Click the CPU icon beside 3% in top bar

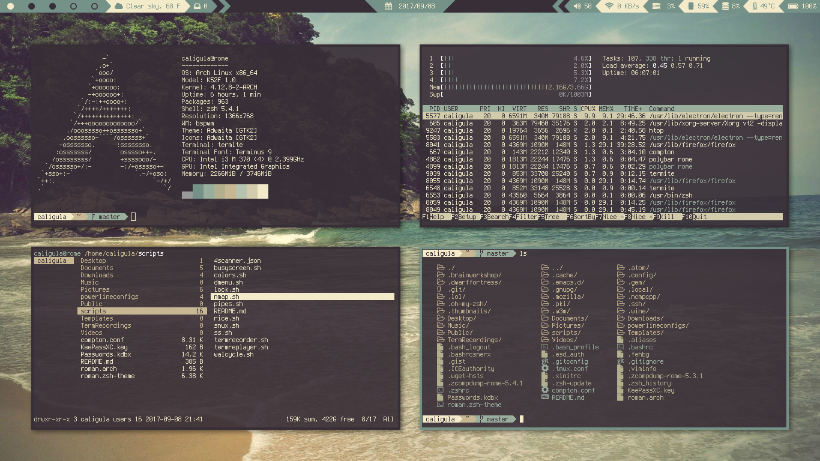656,6
